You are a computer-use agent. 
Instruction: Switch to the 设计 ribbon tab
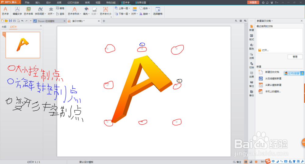pyautogui.click(x=48, y=2)
